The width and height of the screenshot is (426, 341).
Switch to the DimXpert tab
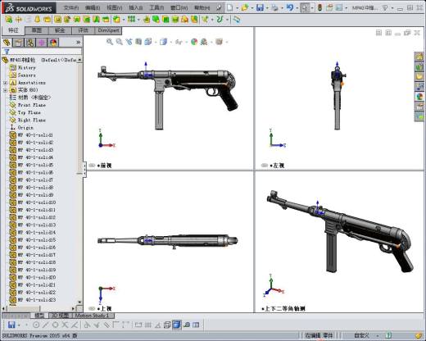[x=108, y=30]
